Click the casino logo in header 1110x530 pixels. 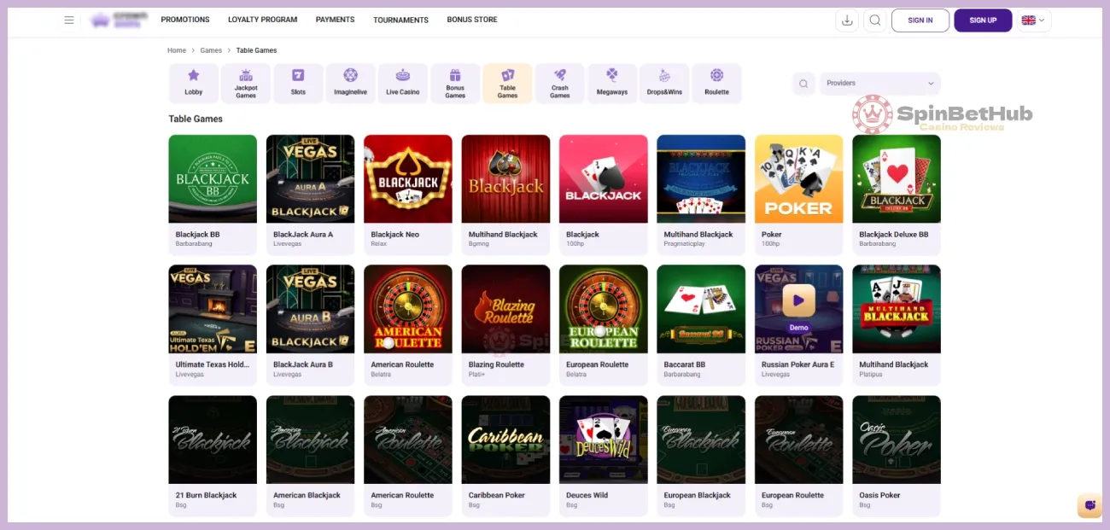120,20
